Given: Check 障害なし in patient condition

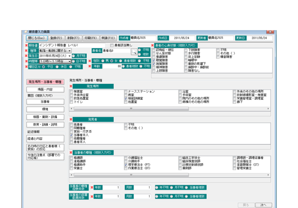Looking at the screenshot, I should [186, 71].
